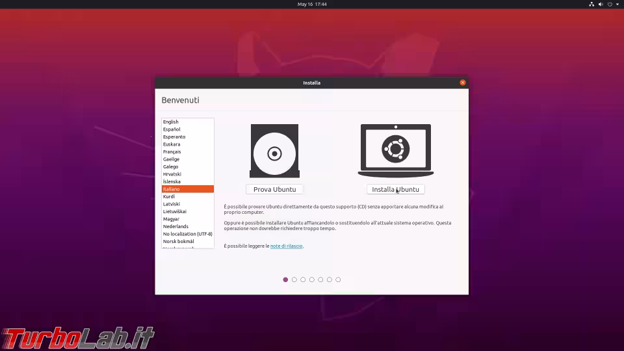Image resolution: width=624 pixels, height=351 pixels.
Task: Select the highlighted Italiano language row
Action: point(188,189)
